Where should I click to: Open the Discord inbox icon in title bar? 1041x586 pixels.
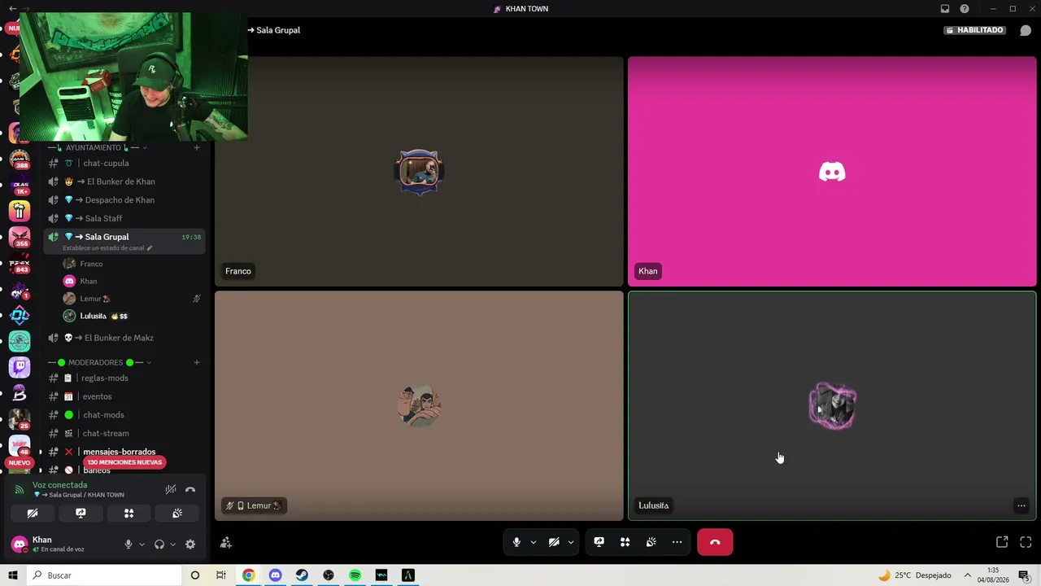click(x=945, y=9)
